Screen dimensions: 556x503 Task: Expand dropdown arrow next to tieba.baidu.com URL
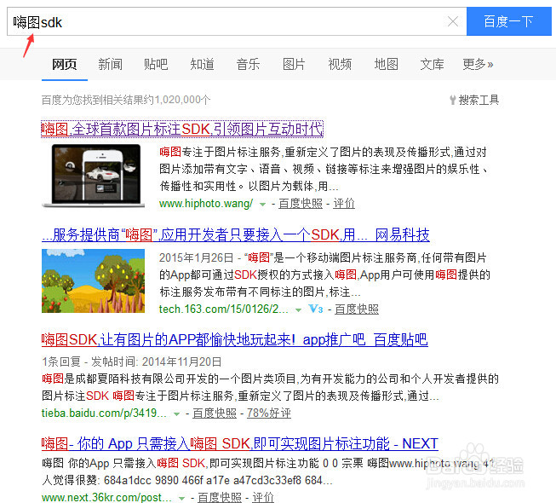click(176, 413)
